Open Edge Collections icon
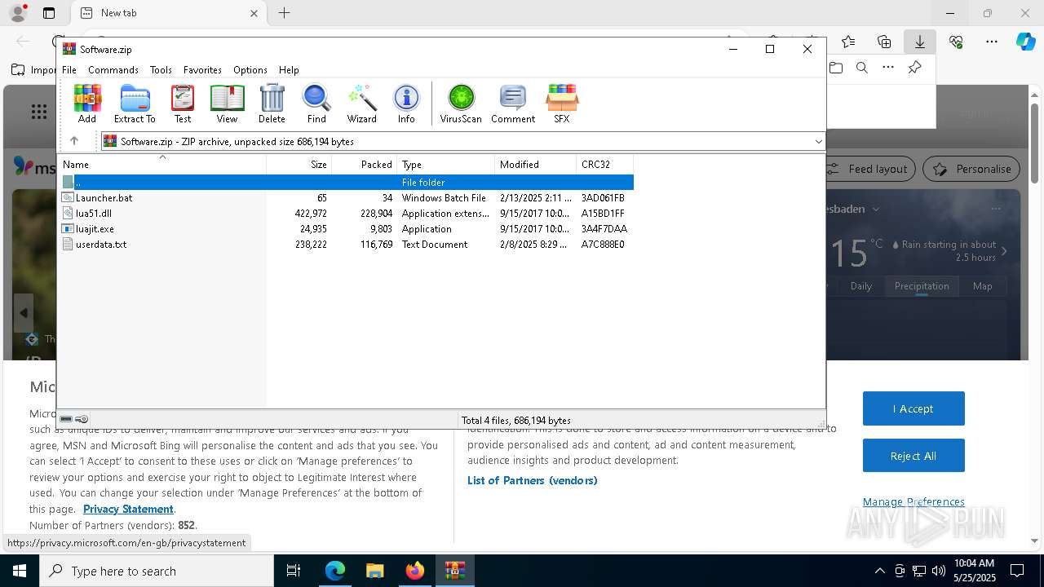 [884, 42]
